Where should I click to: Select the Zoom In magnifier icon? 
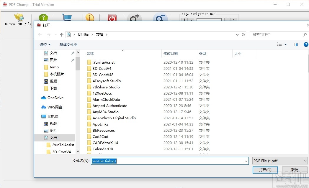[x=134, y=18]
